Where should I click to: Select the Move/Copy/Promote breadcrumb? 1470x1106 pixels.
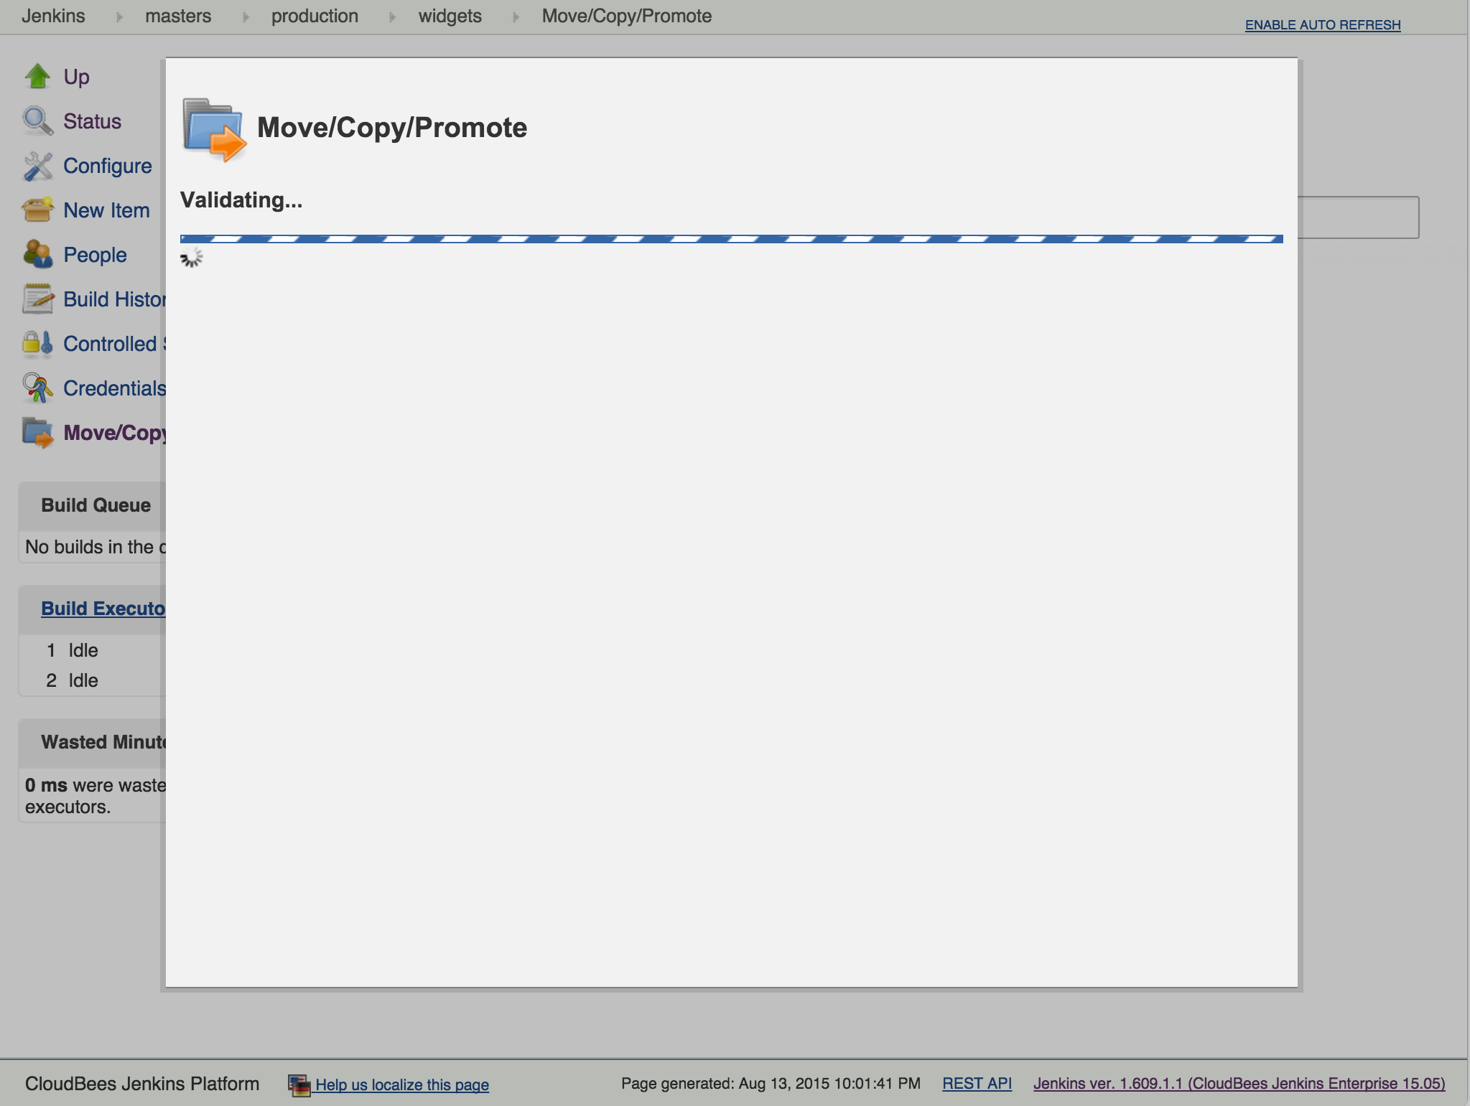(x=627, y=16)
